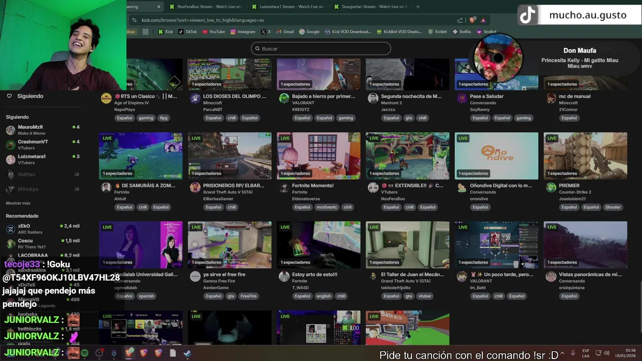Click the english tag under T_WASD
Image resolution: width=642 pixels, height=361 pixels.
coord(324,296)
